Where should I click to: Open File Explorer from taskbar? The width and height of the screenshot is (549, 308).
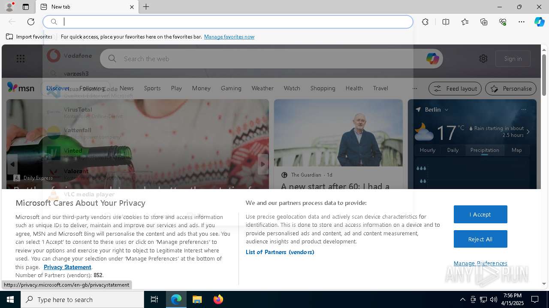point(197,299)
